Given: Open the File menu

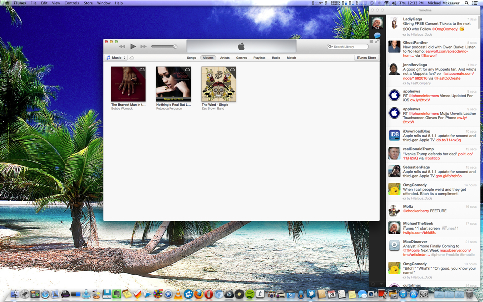Looking at the screenshot, I should [x=33, y=3].
